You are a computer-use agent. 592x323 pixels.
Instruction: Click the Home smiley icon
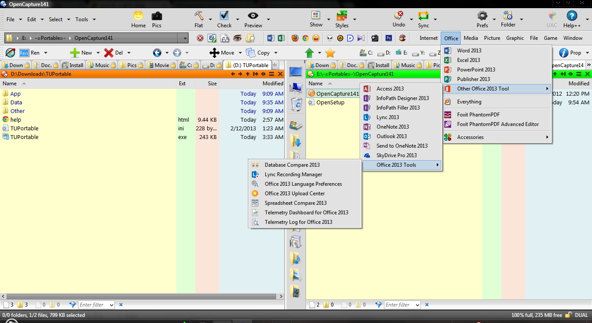138,16
